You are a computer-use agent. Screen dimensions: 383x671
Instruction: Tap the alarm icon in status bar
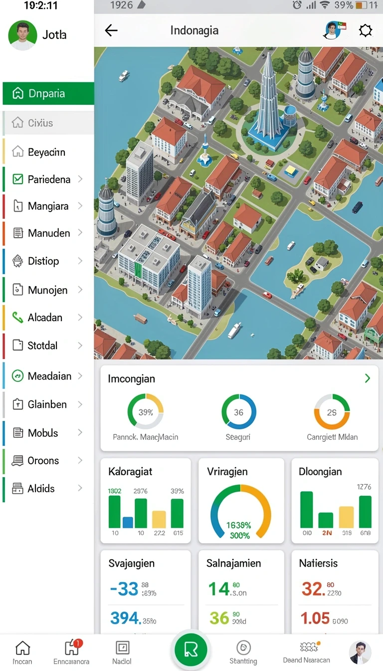297,5
